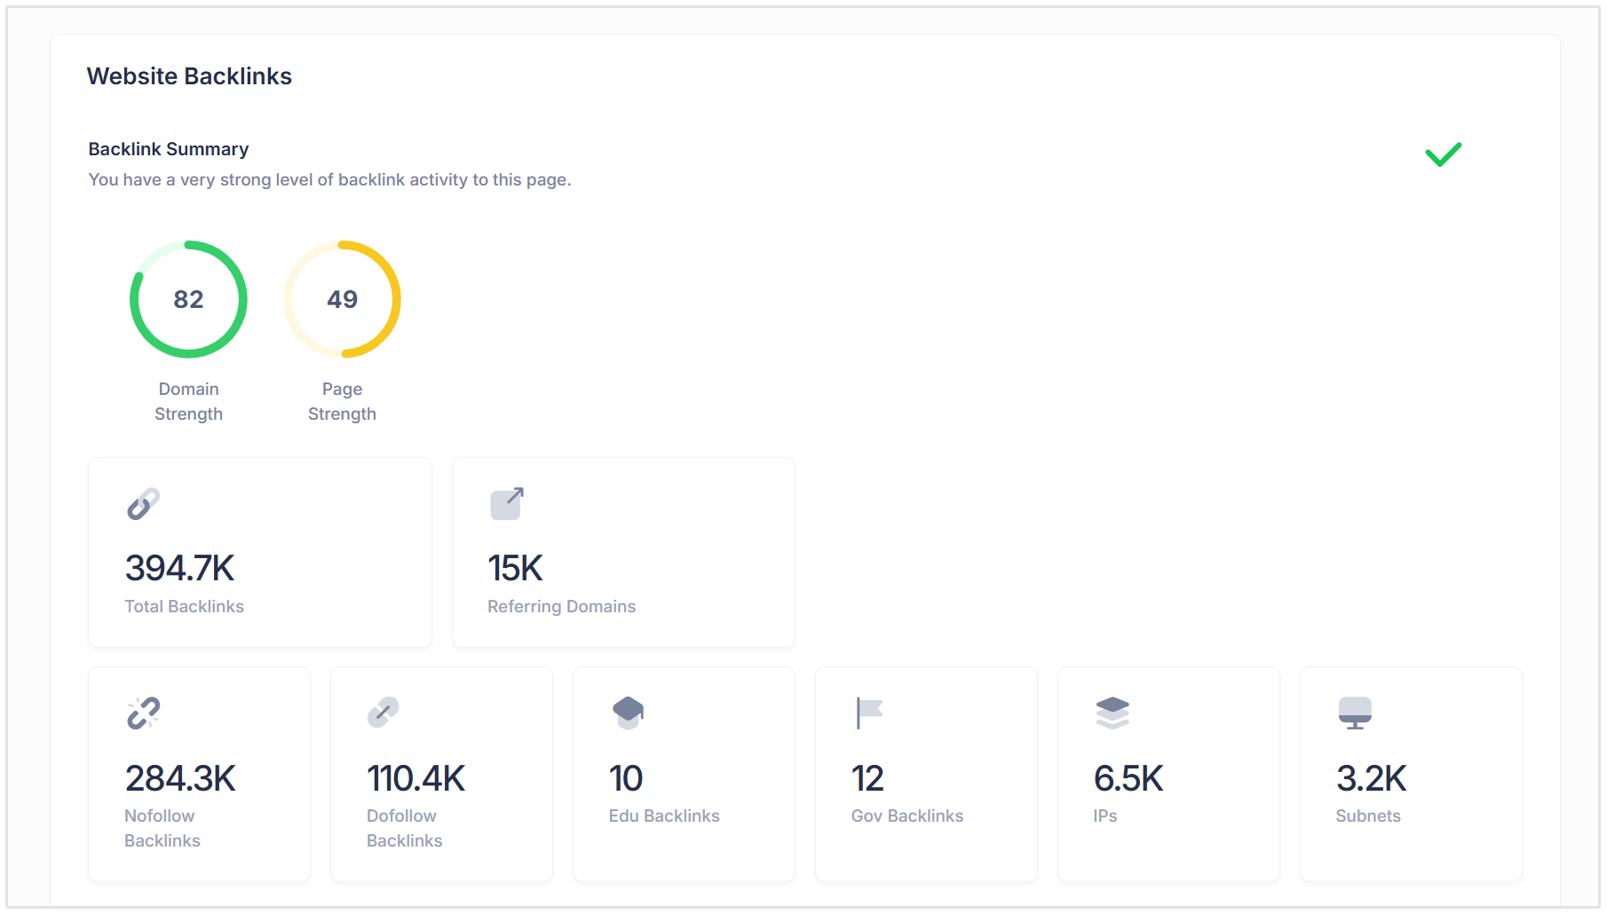Click the very strong backlink activity description

tap(329, 179)
